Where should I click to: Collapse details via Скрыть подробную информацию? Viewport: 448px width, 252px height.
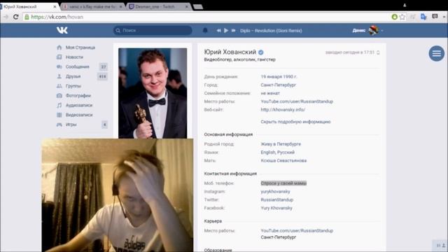coord(295,122)
